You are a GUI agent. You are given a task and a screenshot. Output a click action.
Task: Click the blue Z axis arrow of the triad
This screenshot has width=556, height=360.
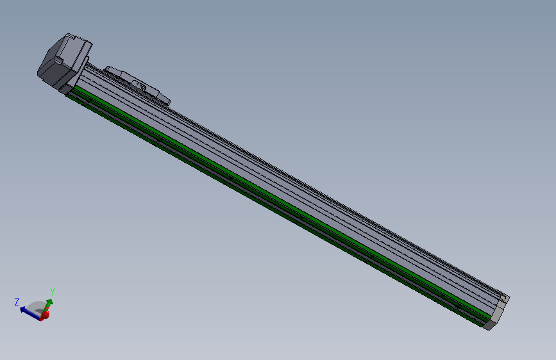[29, 313]
